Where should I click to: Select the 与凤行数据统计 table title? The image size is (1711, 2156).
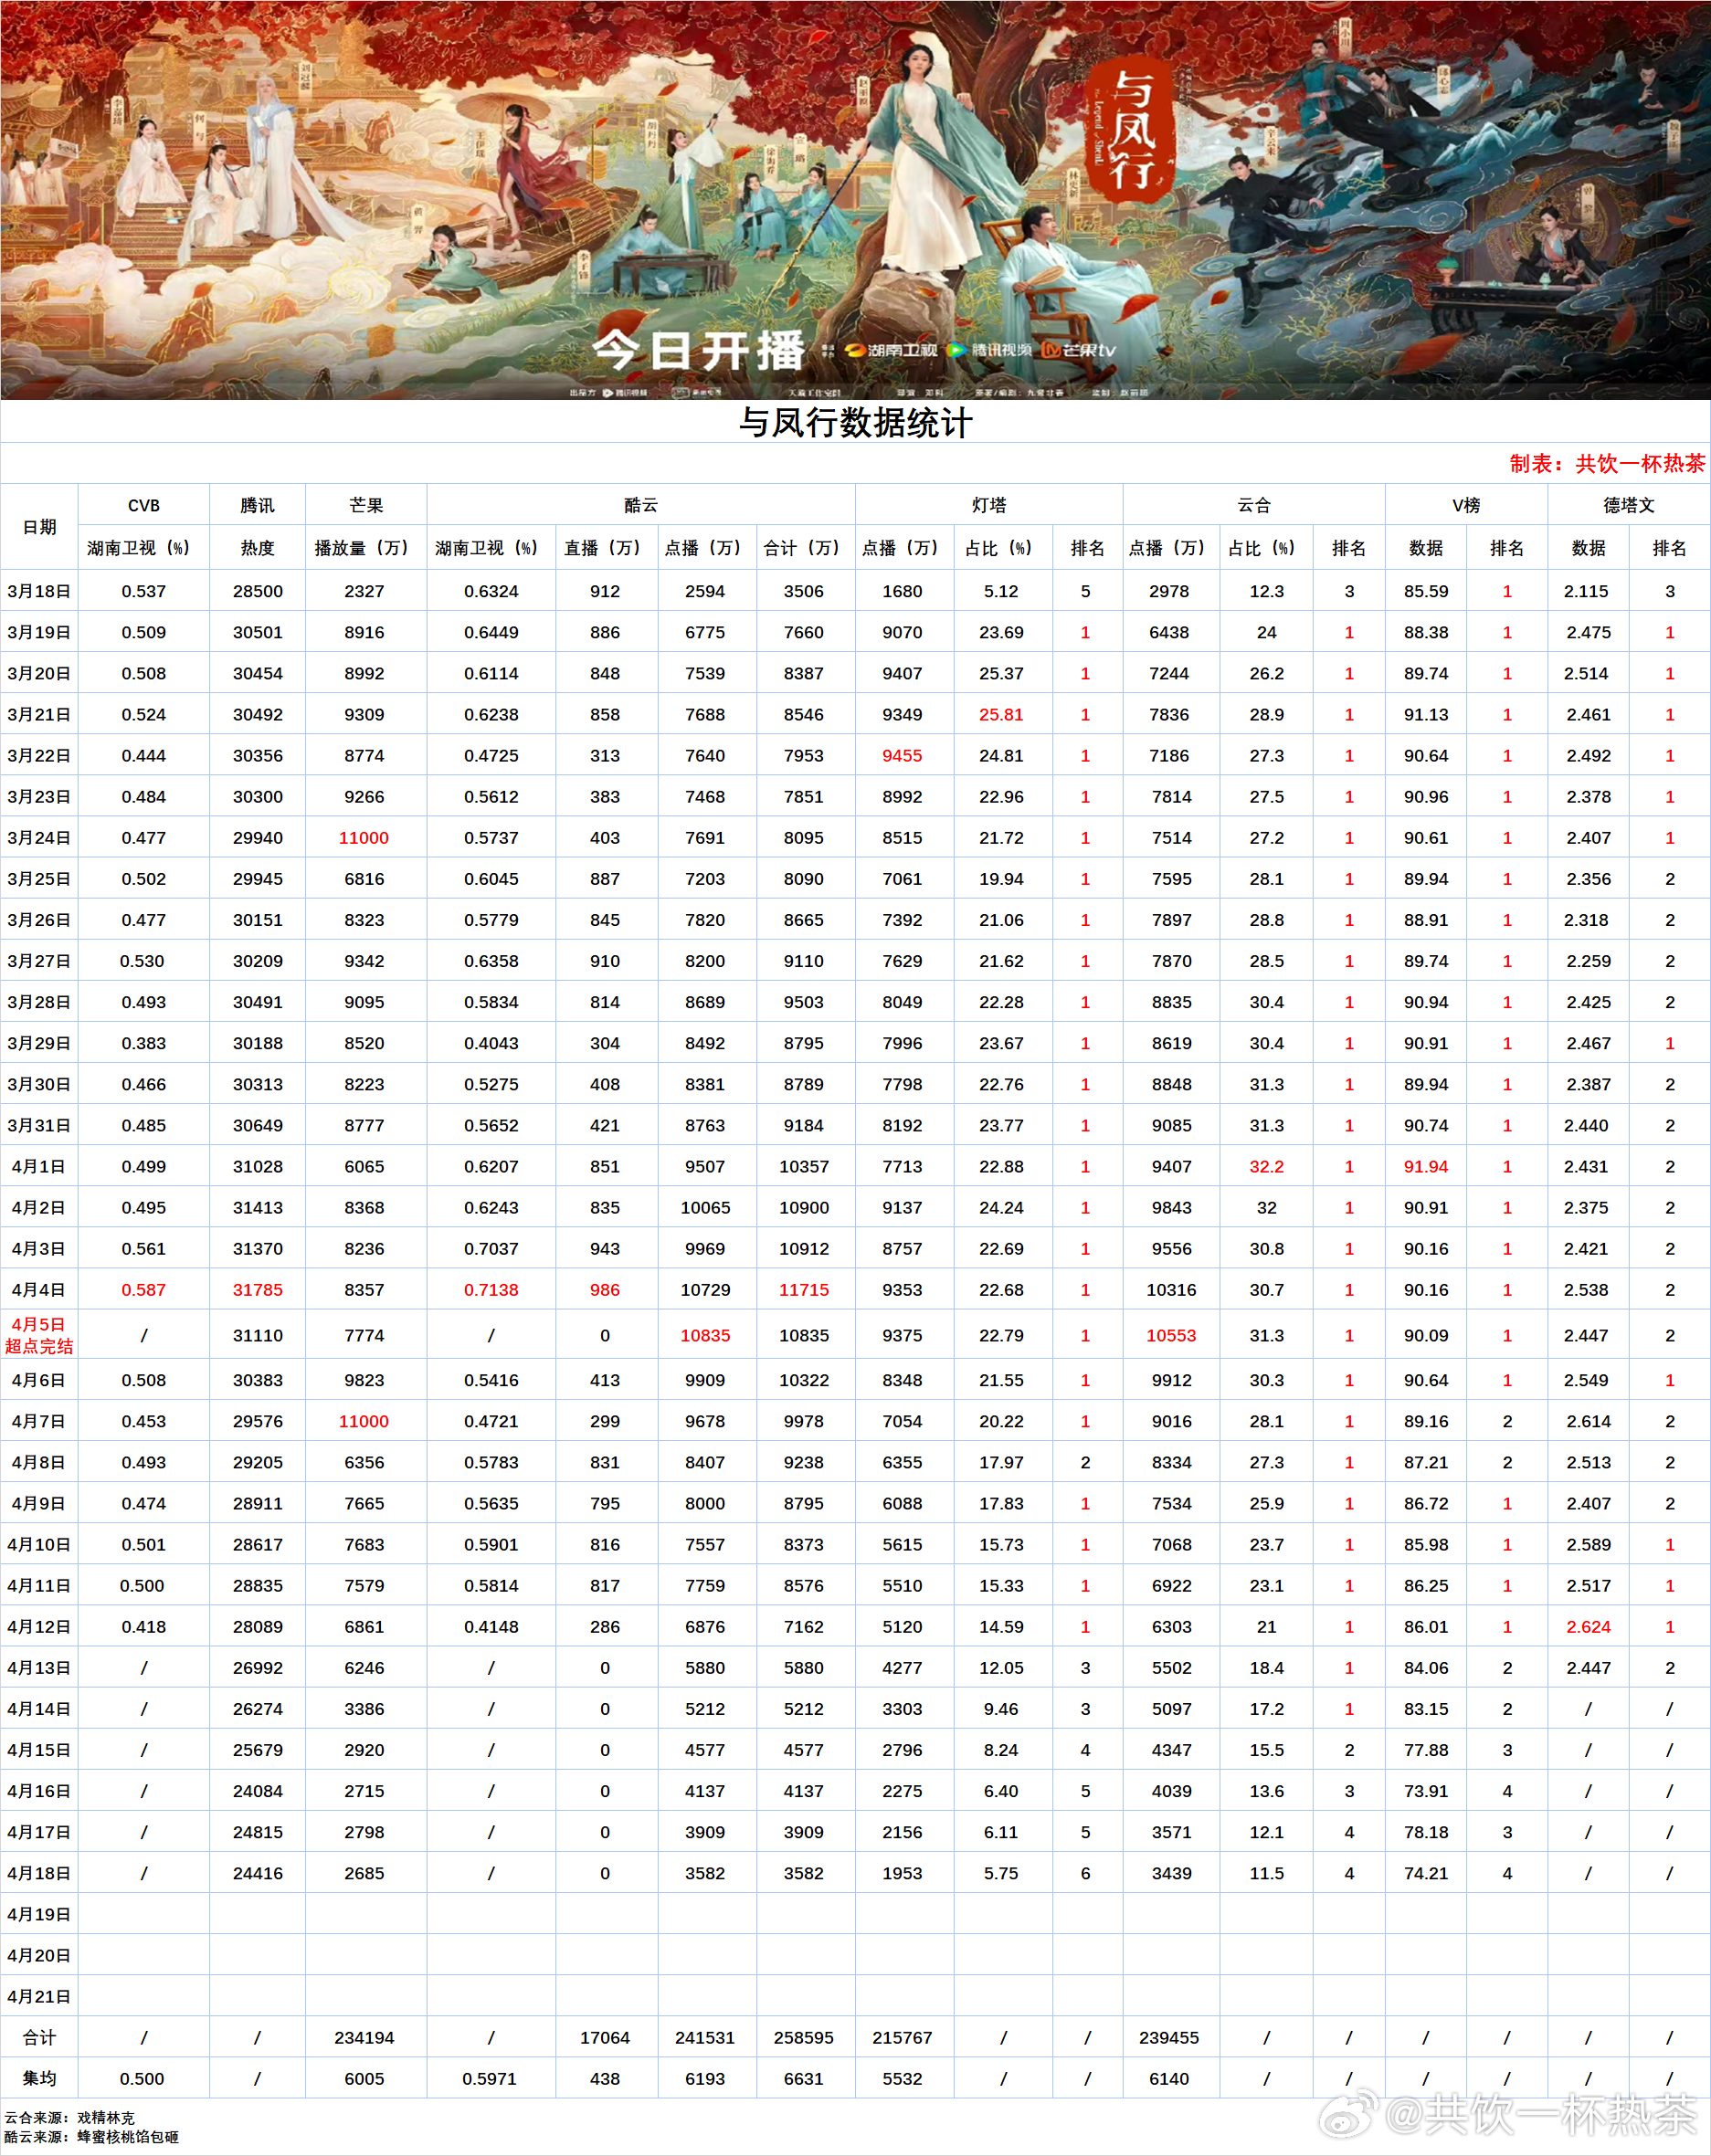(x=854, y=422)
